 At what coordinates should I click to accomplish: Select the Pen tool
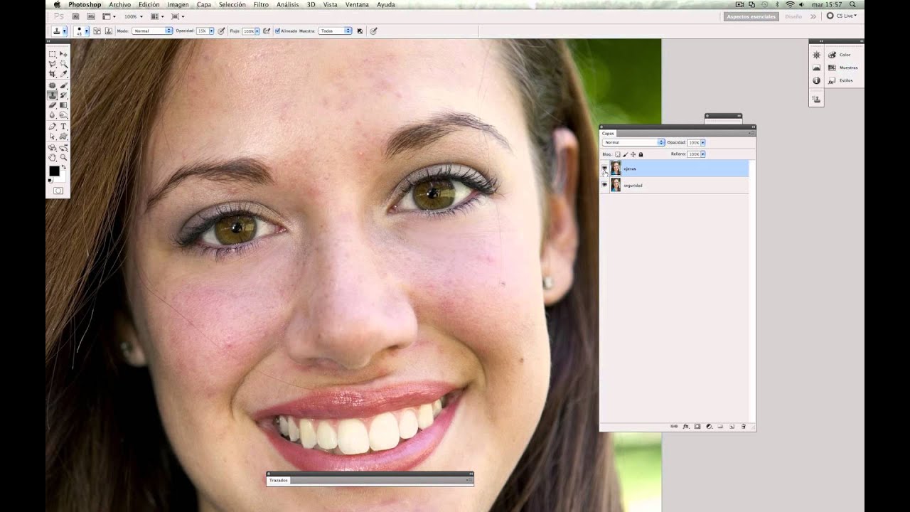[53, 127]
